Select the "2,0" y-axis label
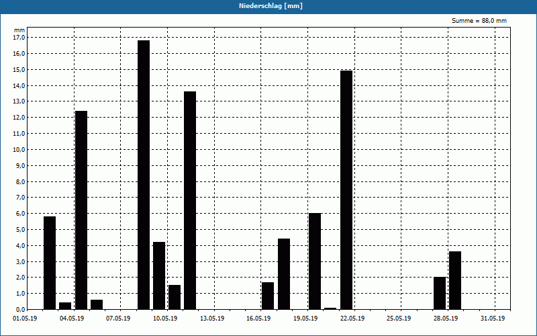537x336 pixels. [x=21, y=278]
